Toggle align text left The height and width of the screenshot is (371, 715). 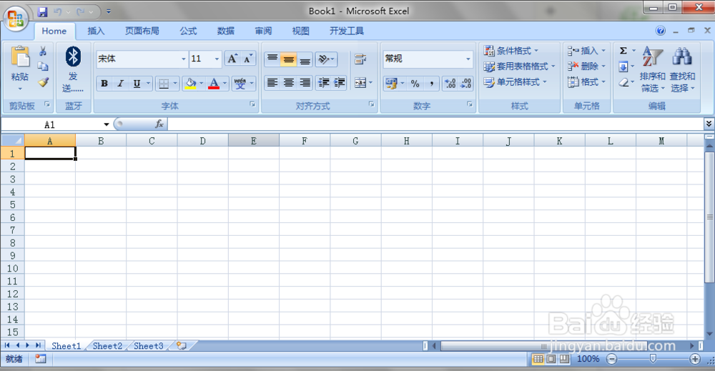coord(272,82)
